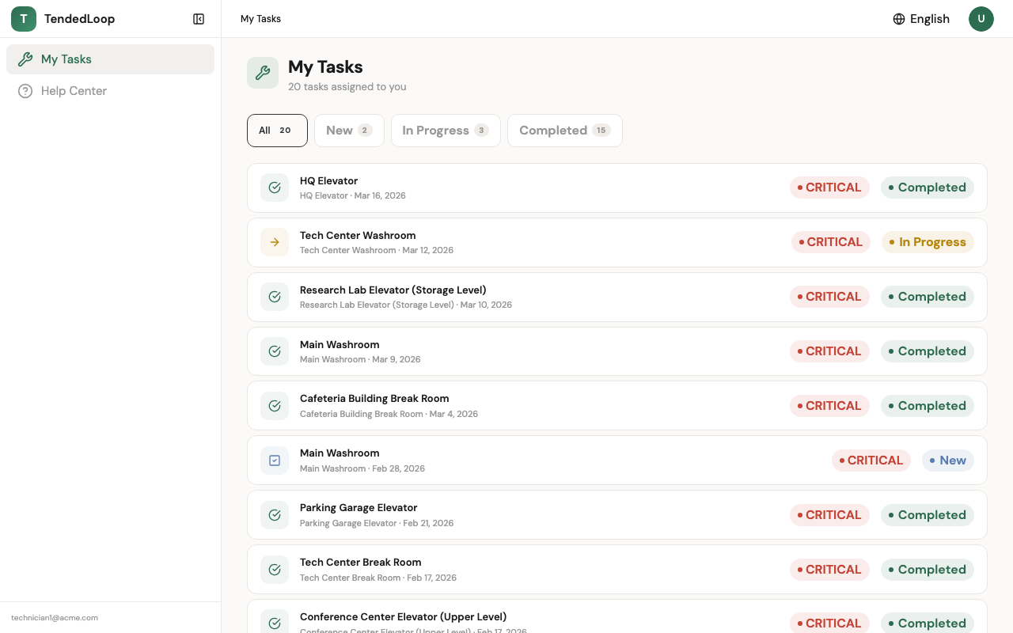Click the In Progress status badge
The image size is (1013, 633).
[x=928, y=242]
